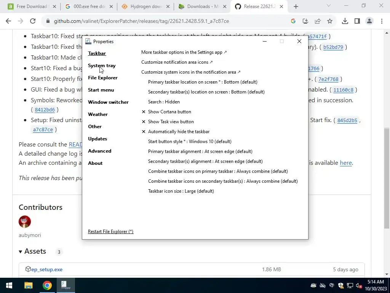Bookmark this page with star icon

click(330, 21)
